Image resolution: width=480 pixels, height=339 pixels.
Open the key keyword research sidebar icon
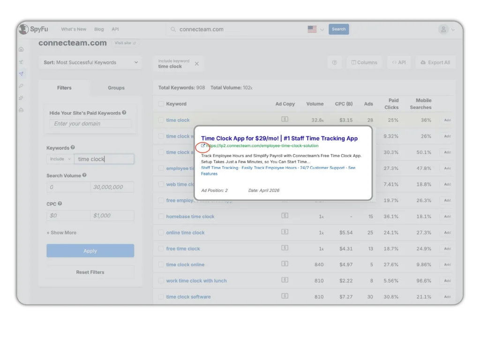click(x=21, y=86)
